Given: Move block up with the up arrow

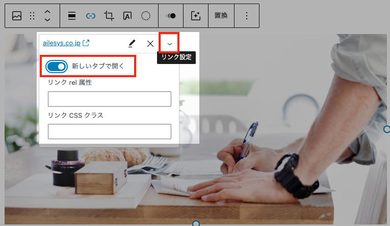Looking at the screenshot, I should [47, 12].
